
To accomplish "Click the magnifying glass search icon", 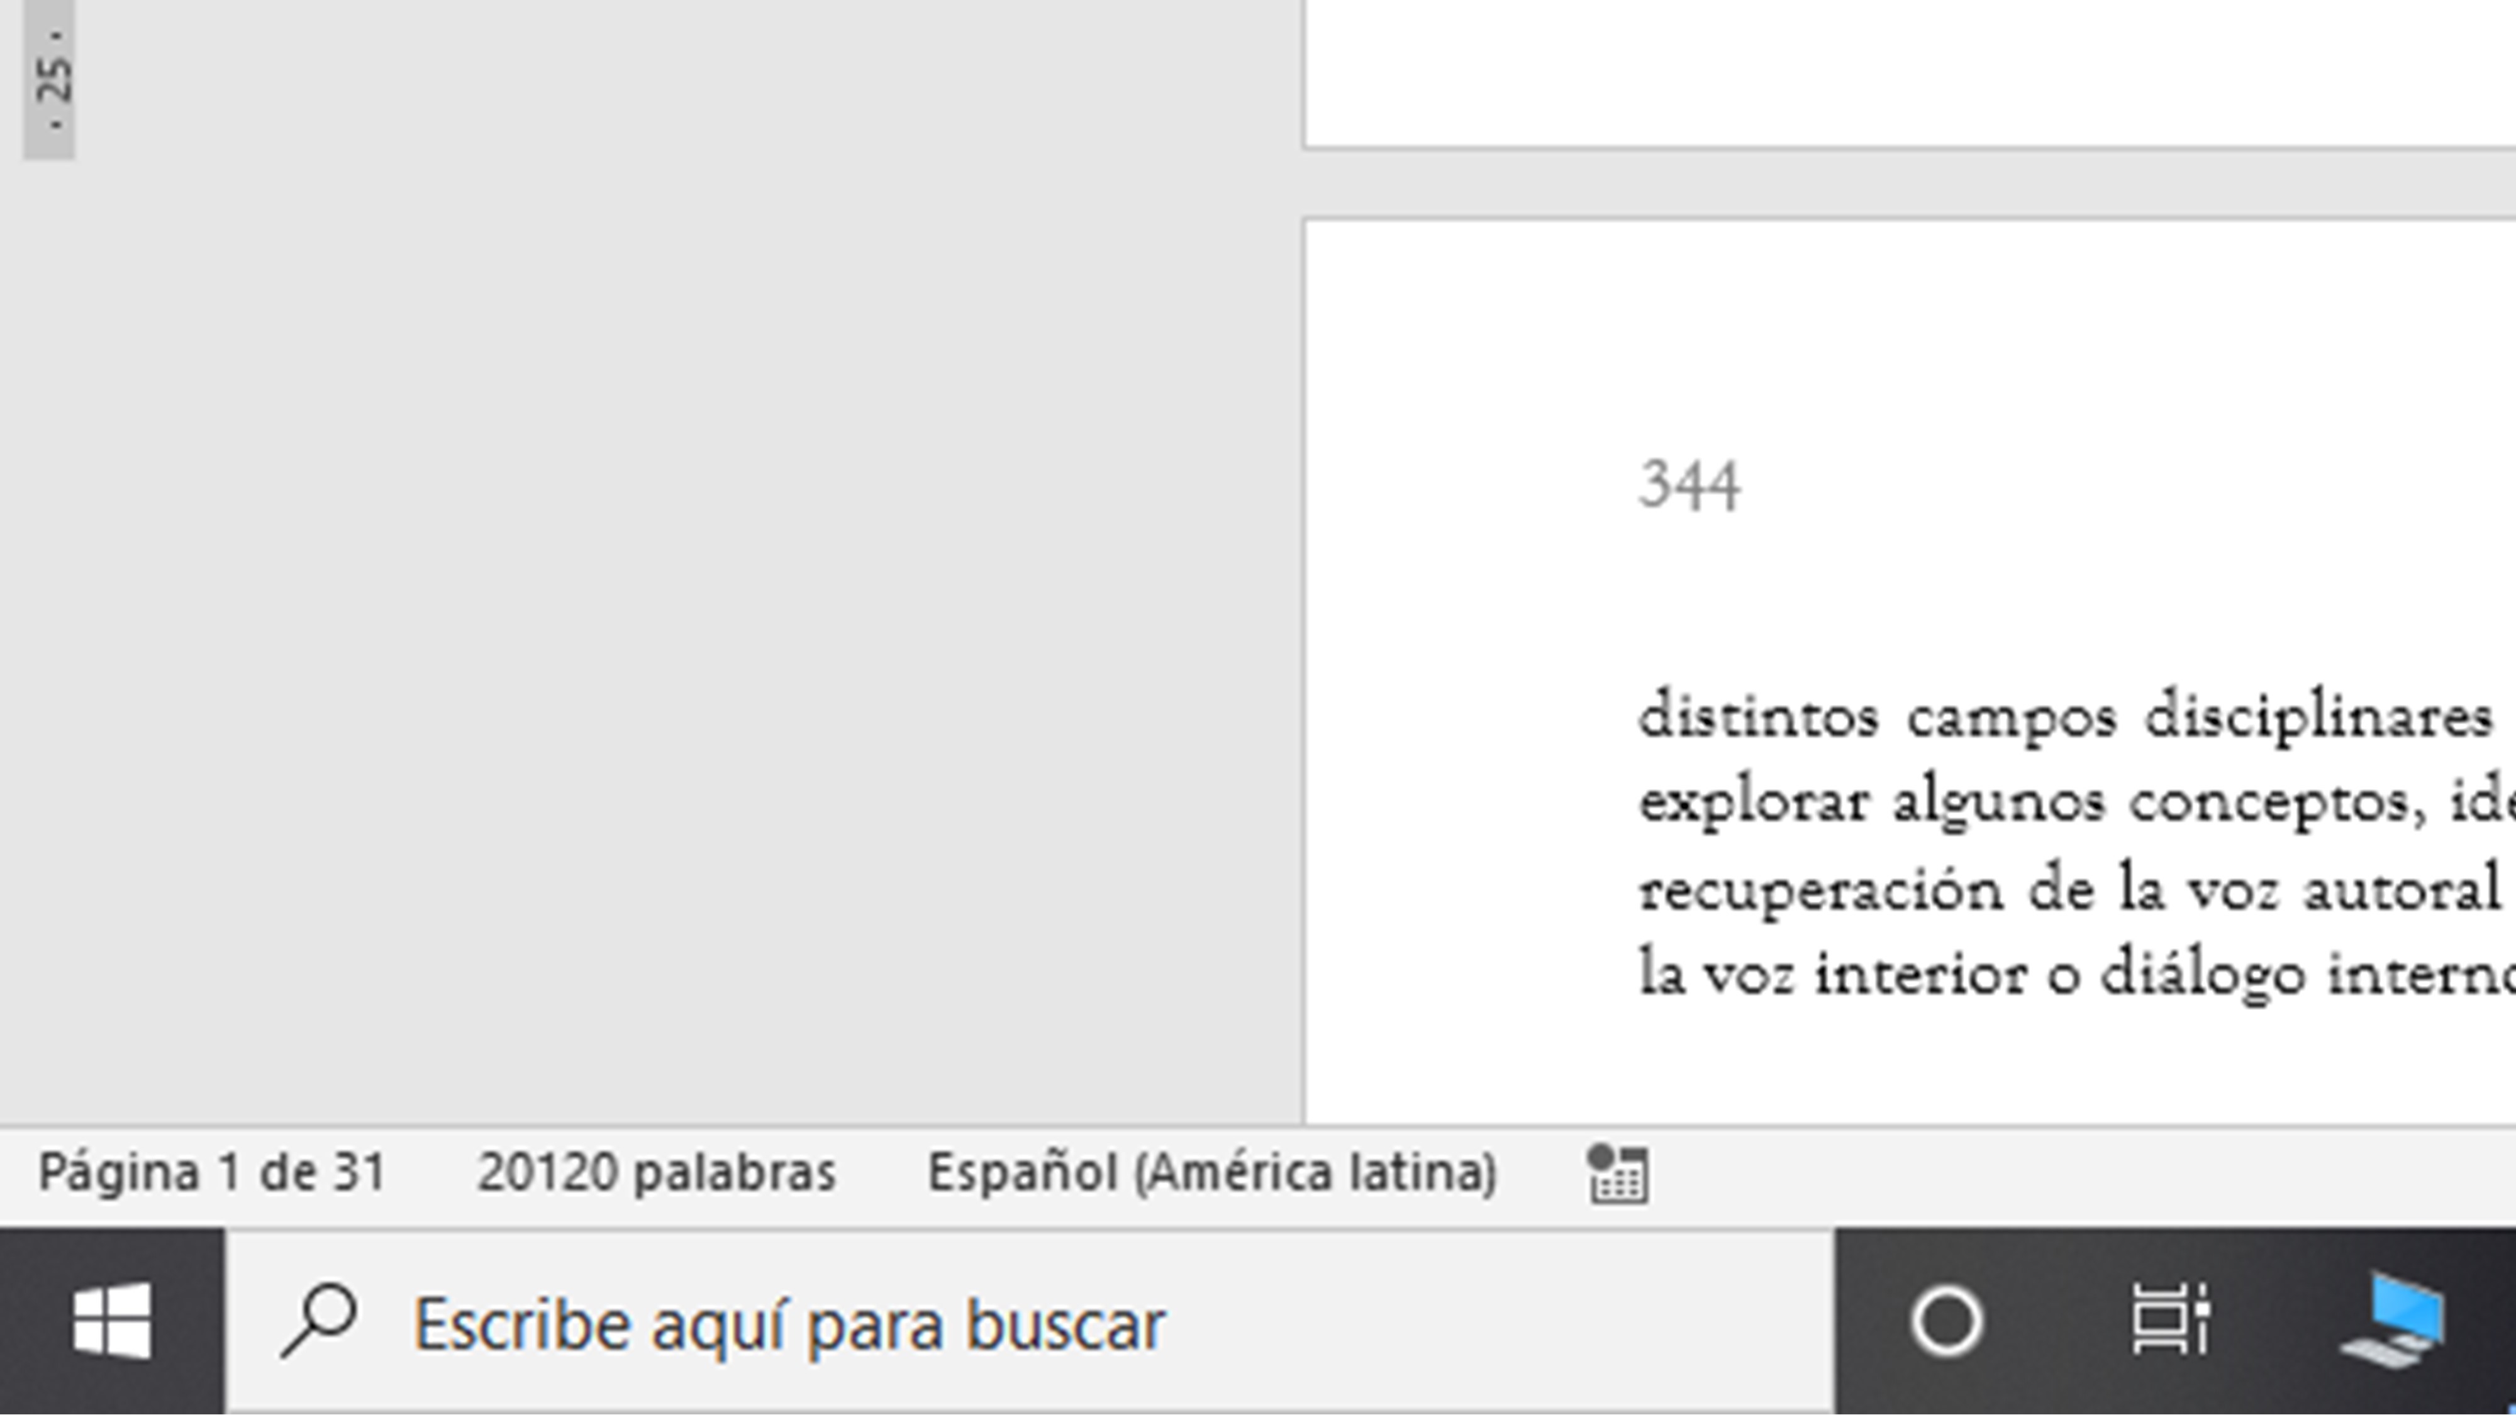I will click(318, 1321).
